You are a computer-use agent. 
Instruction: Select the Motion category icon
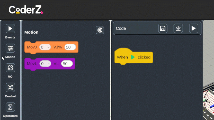pyautogui.click(x=10, y=48)
